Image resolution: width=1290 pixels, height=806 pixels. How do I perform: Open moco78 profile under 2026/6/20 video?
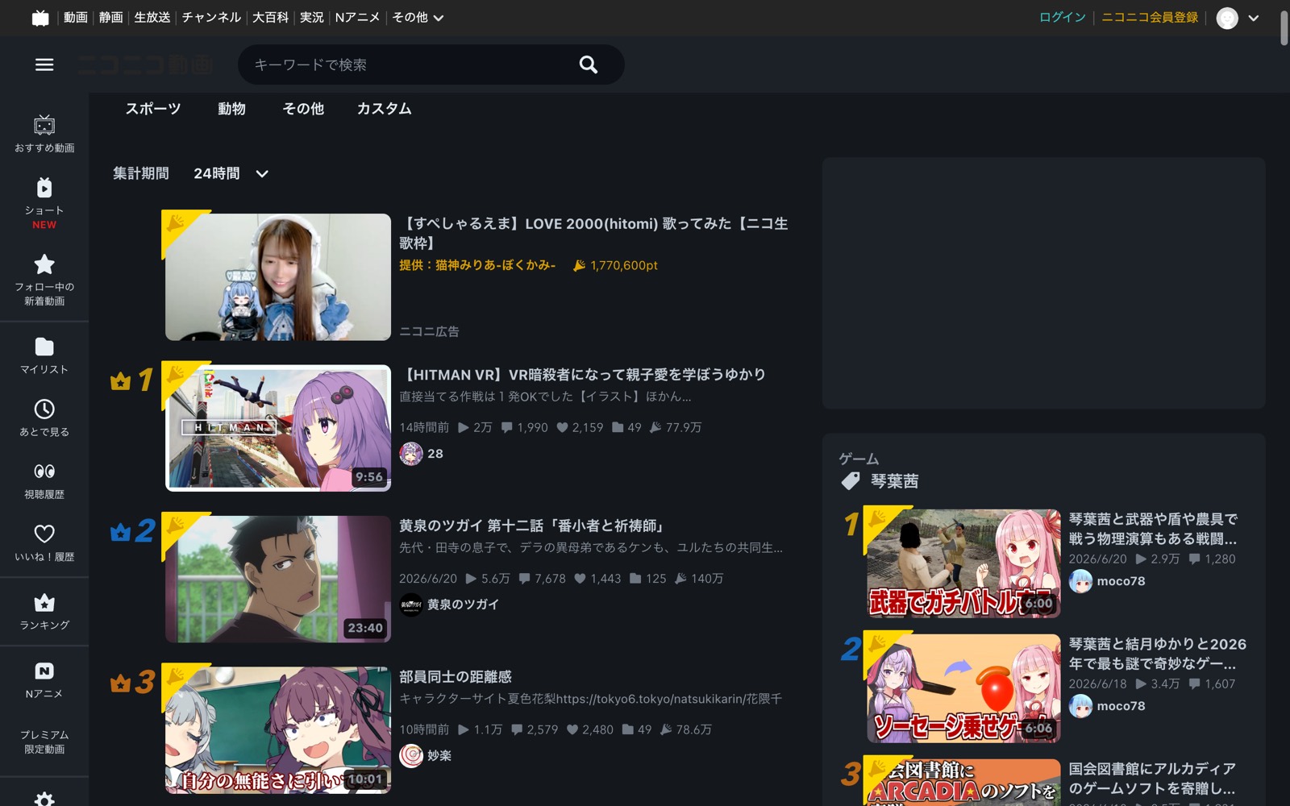tap(1121, 581)
